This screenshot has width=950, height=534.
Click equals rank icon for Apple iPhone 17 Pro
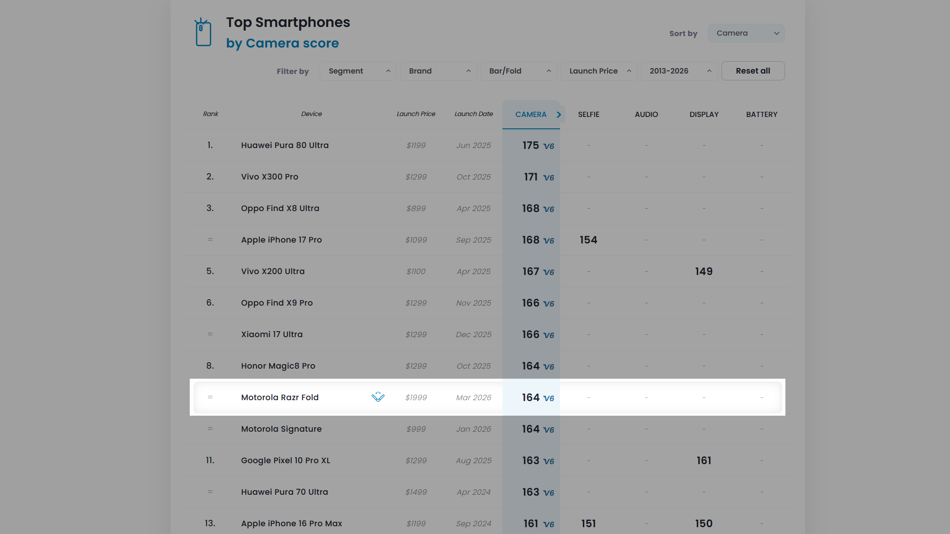210,240
